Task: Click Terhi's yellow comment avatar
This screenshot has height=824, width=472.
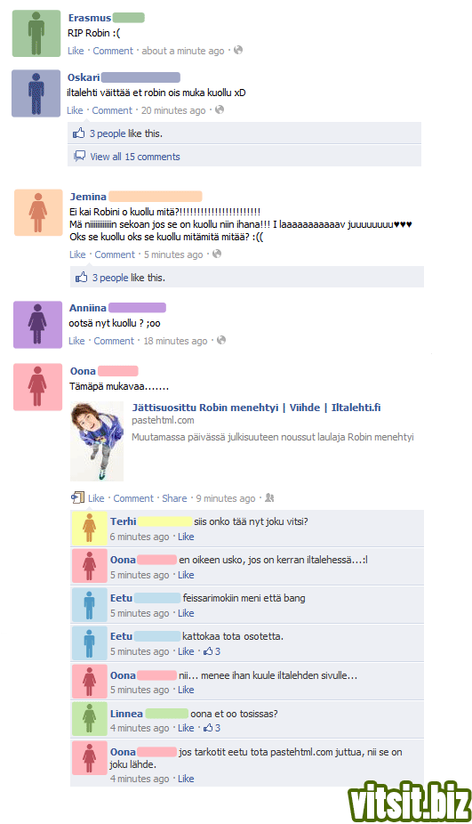Action: coord(89,529)
